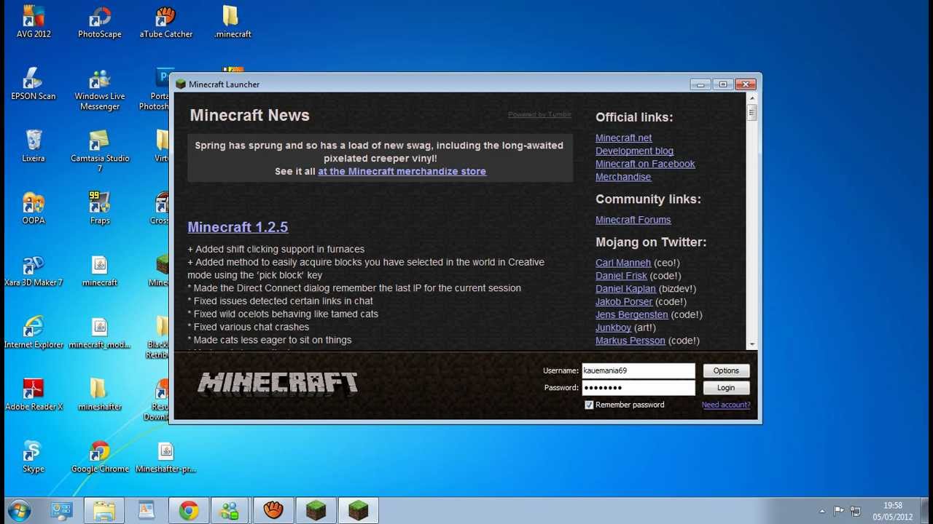Open Junkboy's Twitter link
Screen dimensions: 933x524
click(x=613, y=327)
